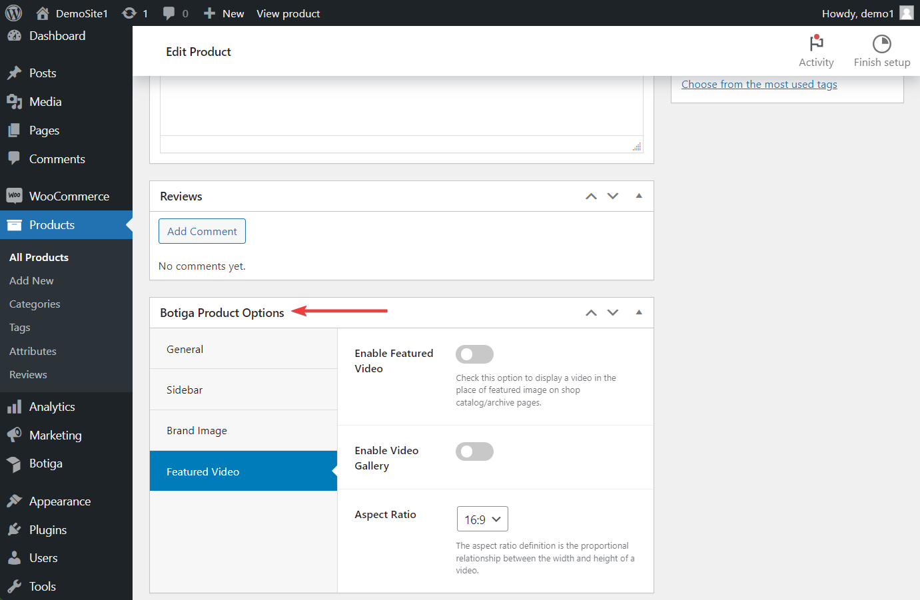
Task: Move Reviews panel down
Action: (613, 196)
